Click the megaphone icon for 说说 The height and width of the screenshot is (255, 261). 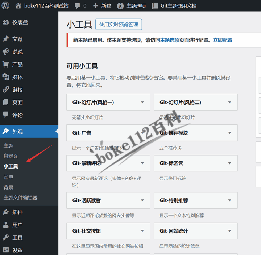point(6,52)
